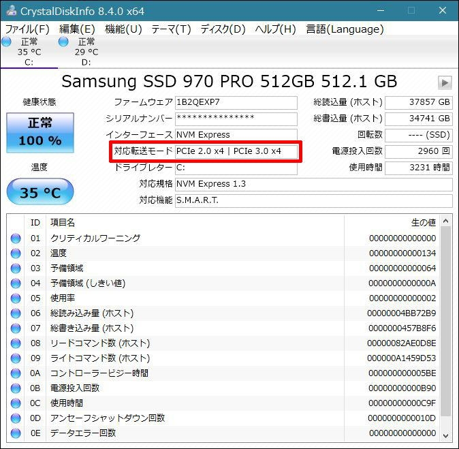The image size is (459, 449).
Task: Click the NVM Express 1.3 standard field
Action: 314,184
